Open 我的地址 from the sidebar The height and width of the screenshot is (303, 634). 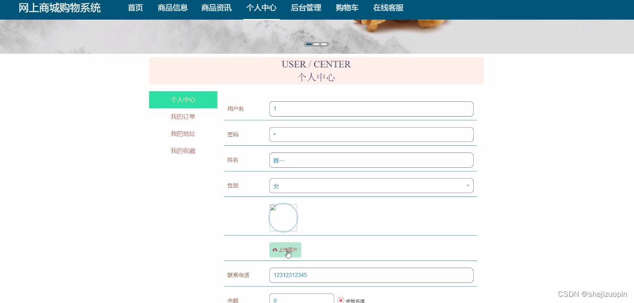(x=183, y=133)
